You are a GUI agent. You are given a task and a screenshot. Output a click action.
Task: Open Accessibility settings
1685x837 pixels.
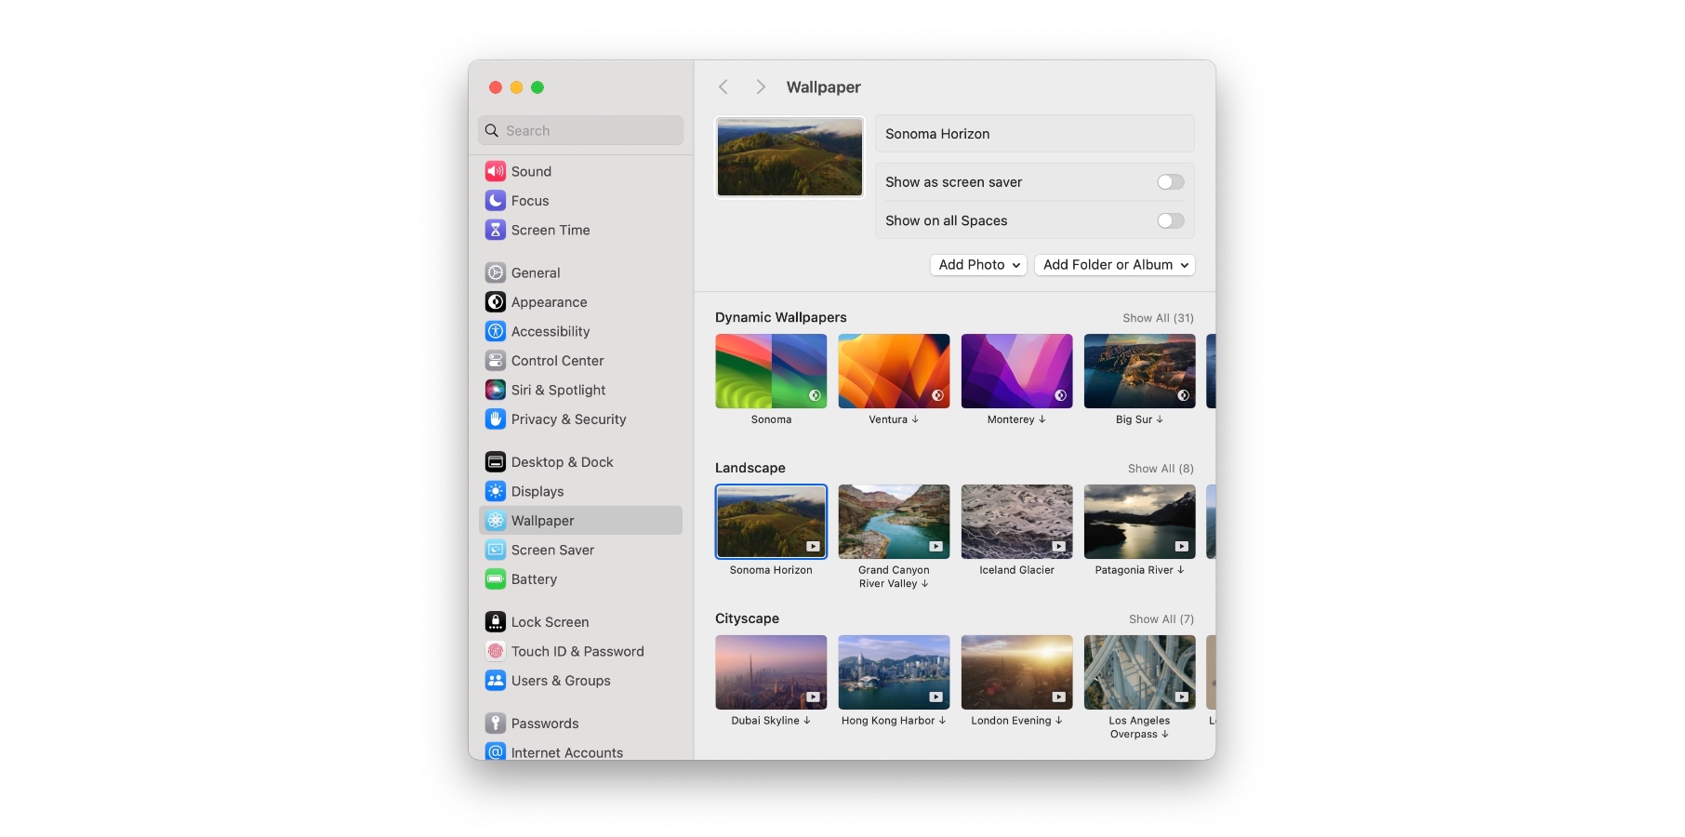pyautogui.click(x=580, y=331)
